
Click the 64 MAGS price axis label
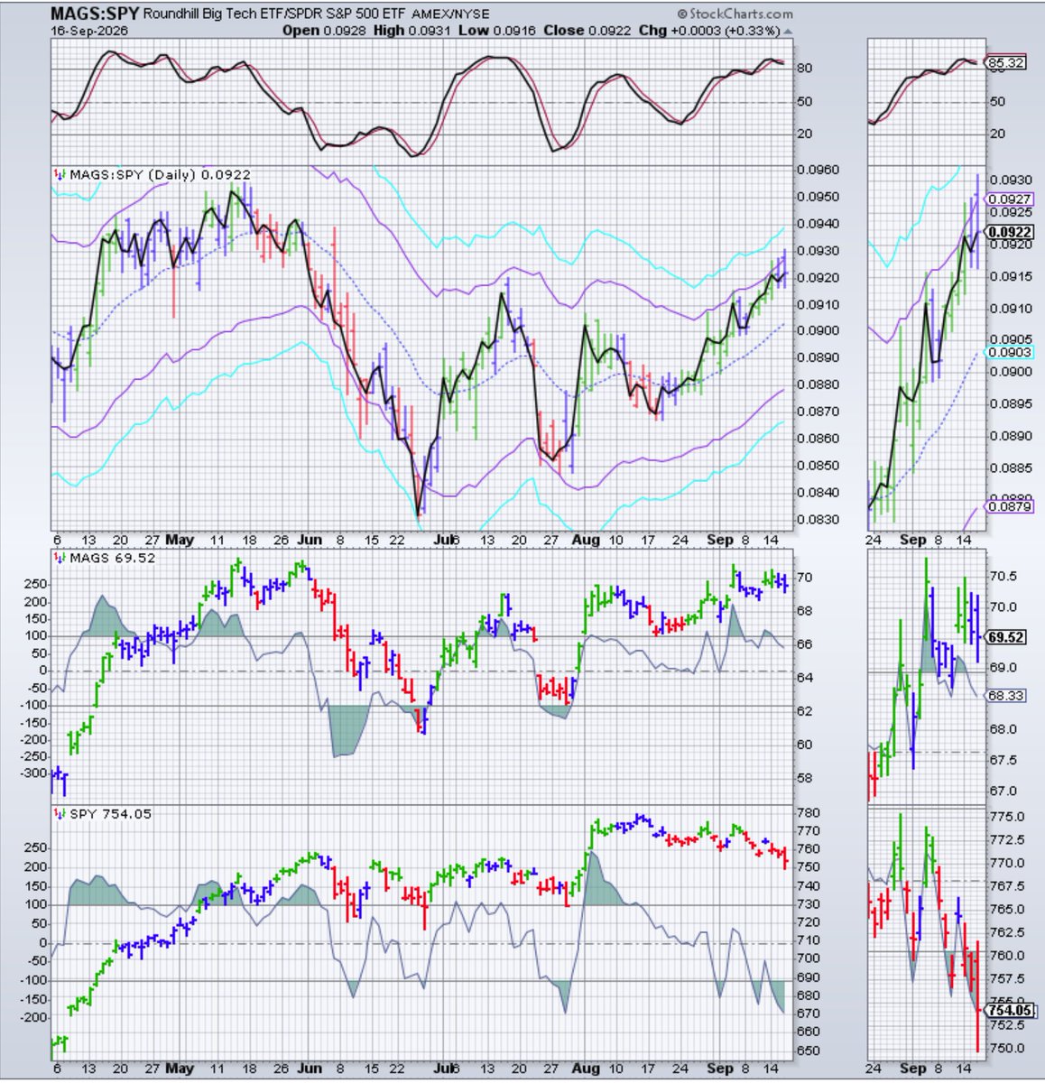coord(806,678)
